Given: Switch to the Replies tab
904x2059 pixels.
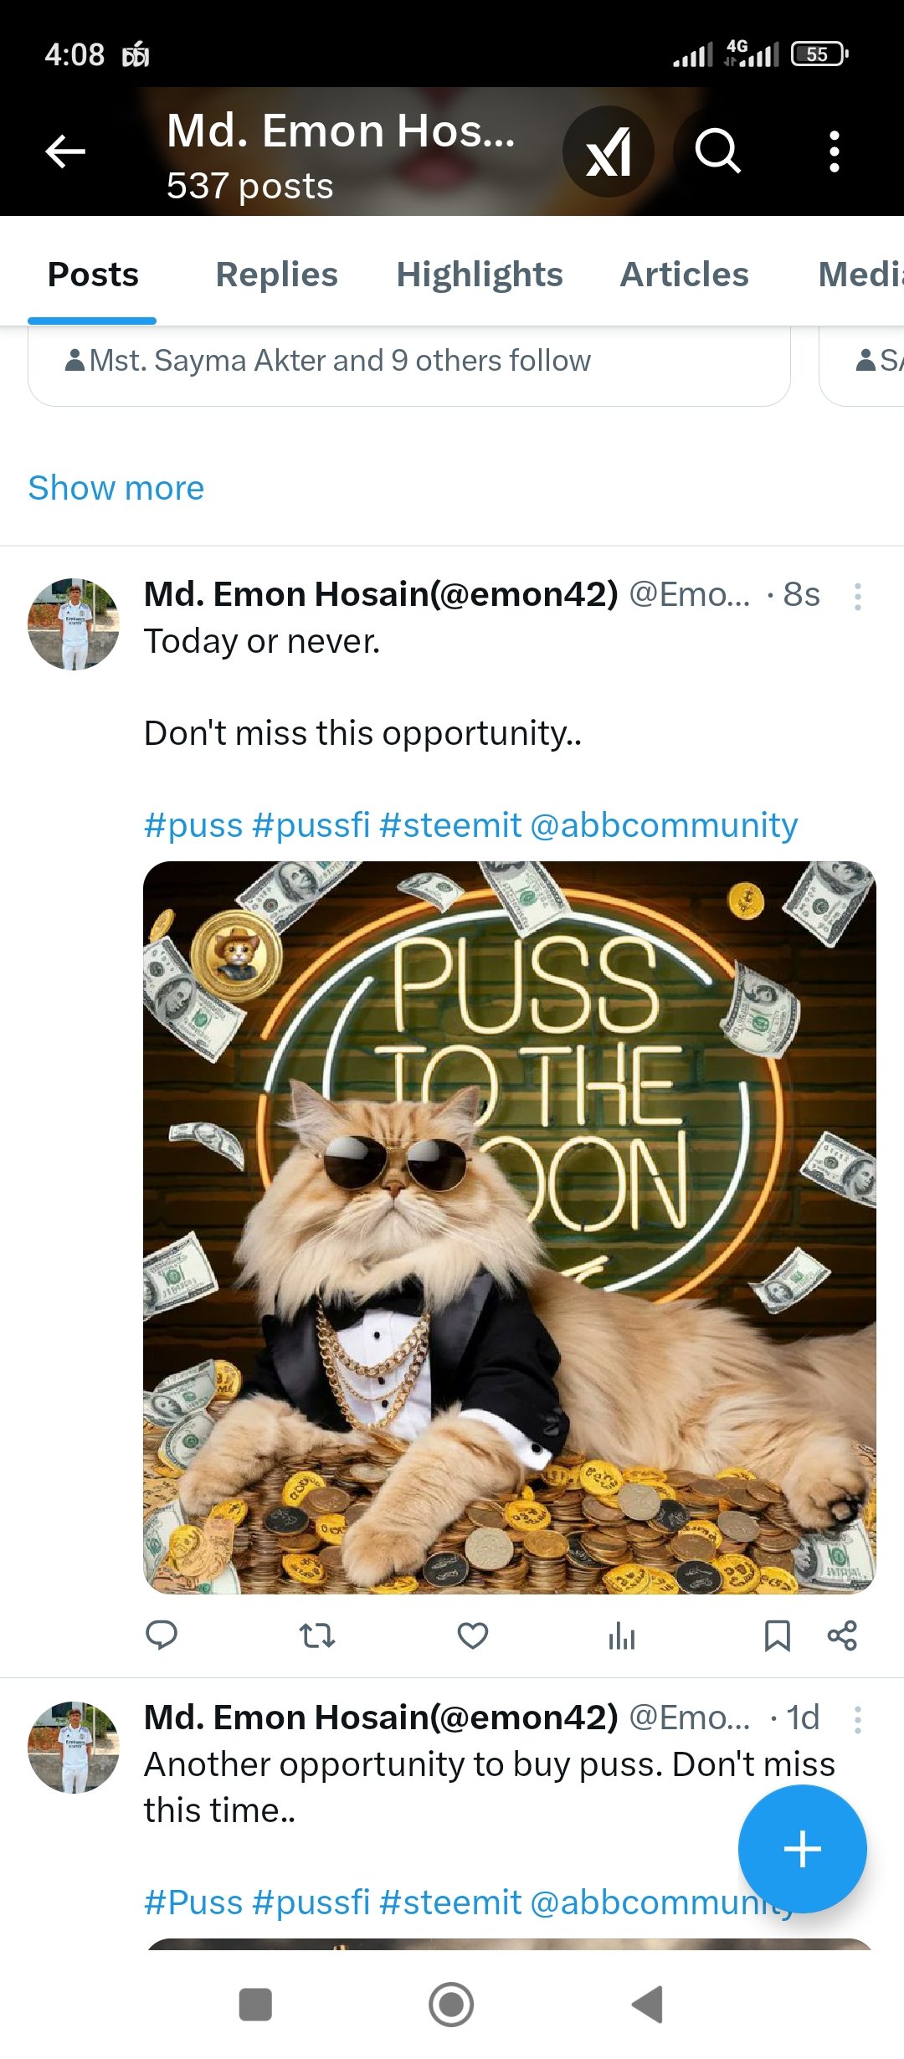Looking at the screenshot, I should coord(276,275).
